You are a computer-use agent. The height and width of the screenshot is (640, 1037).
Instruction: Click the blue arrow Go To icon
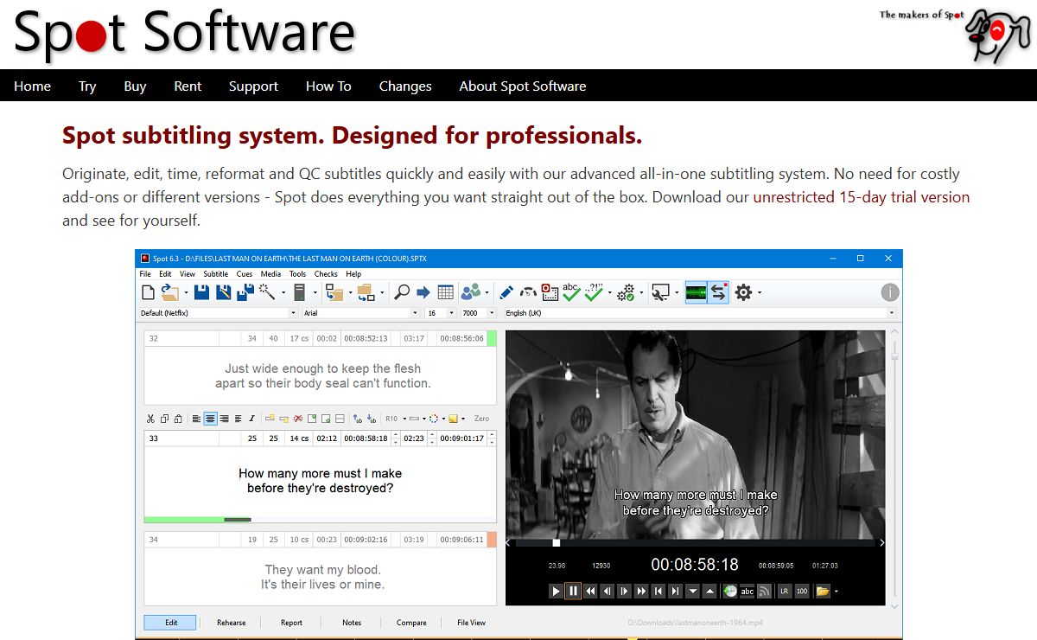coord(423,292)
